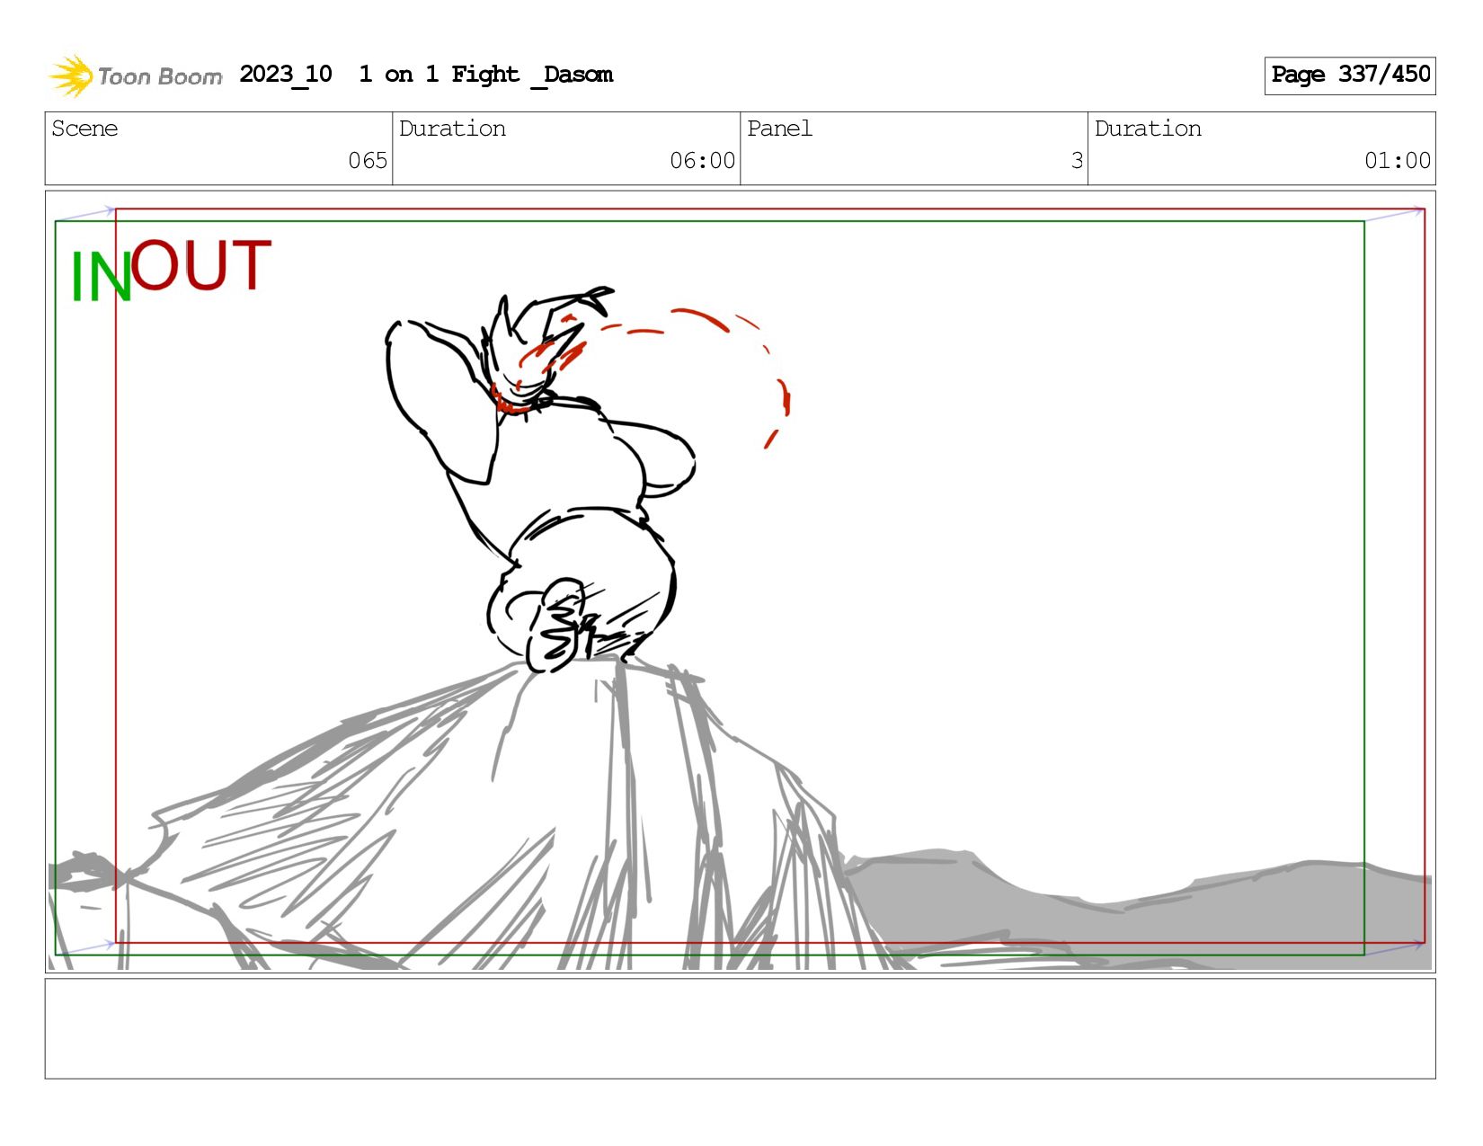Click the 'Page 337/450' indicator box
The image size is (1483, 1146).
coord(1350,76)
